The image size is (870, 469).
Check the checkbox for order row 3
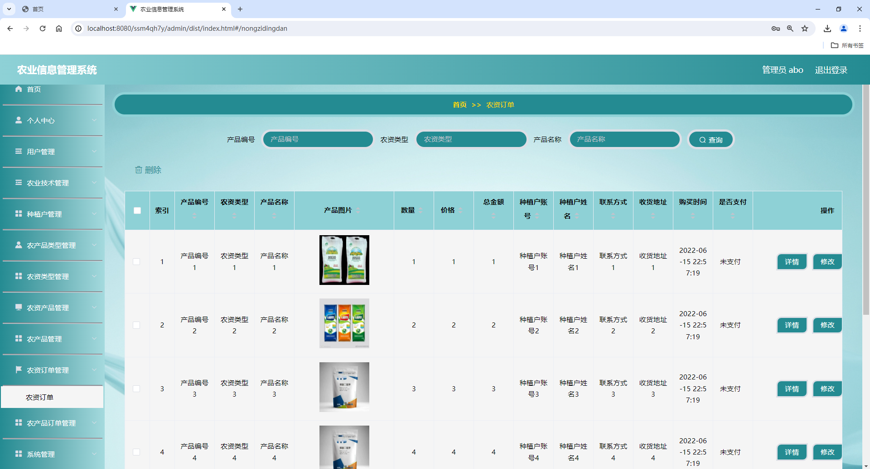pyautogui.click(x=137, y=388)
